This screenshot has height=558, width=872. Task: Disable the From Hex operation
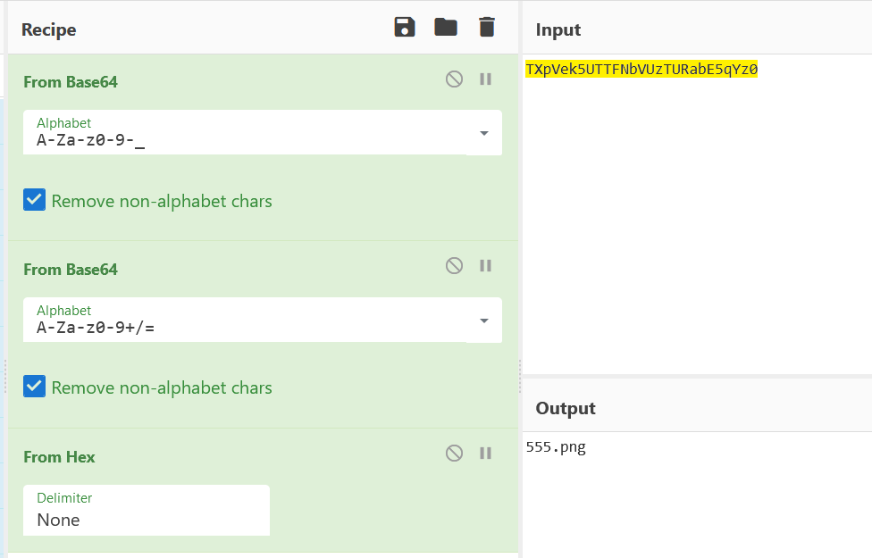pyautogui.click(x=454, y=454)
